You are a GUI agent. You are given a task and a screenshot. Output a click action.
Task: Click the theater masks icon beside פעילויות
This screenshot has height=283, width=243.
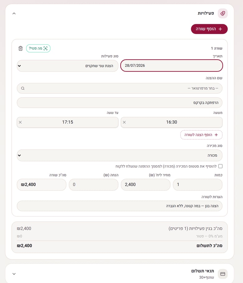pyautogui.click(x=223, y=13)
